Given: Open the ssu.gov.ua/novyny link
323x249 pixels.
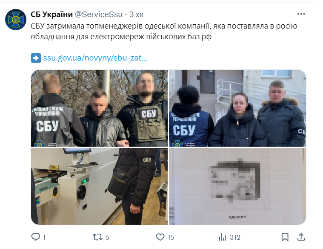Looking at the screenshot, I should pyautogui.click(x=95, y=58).
